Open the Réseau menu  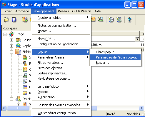coord(63,11)
